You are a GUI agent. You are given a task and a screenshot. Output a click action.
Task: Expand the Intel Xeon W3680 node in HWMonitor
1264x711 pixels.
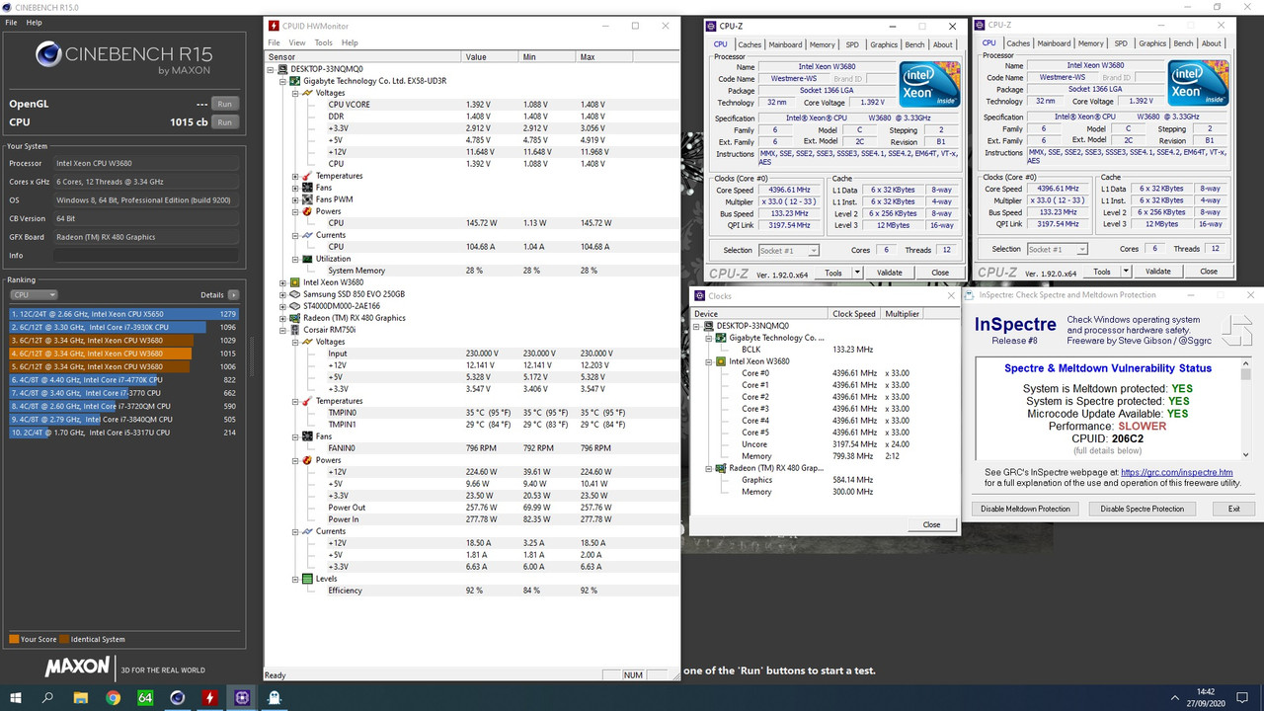click(x=283, y=282)
